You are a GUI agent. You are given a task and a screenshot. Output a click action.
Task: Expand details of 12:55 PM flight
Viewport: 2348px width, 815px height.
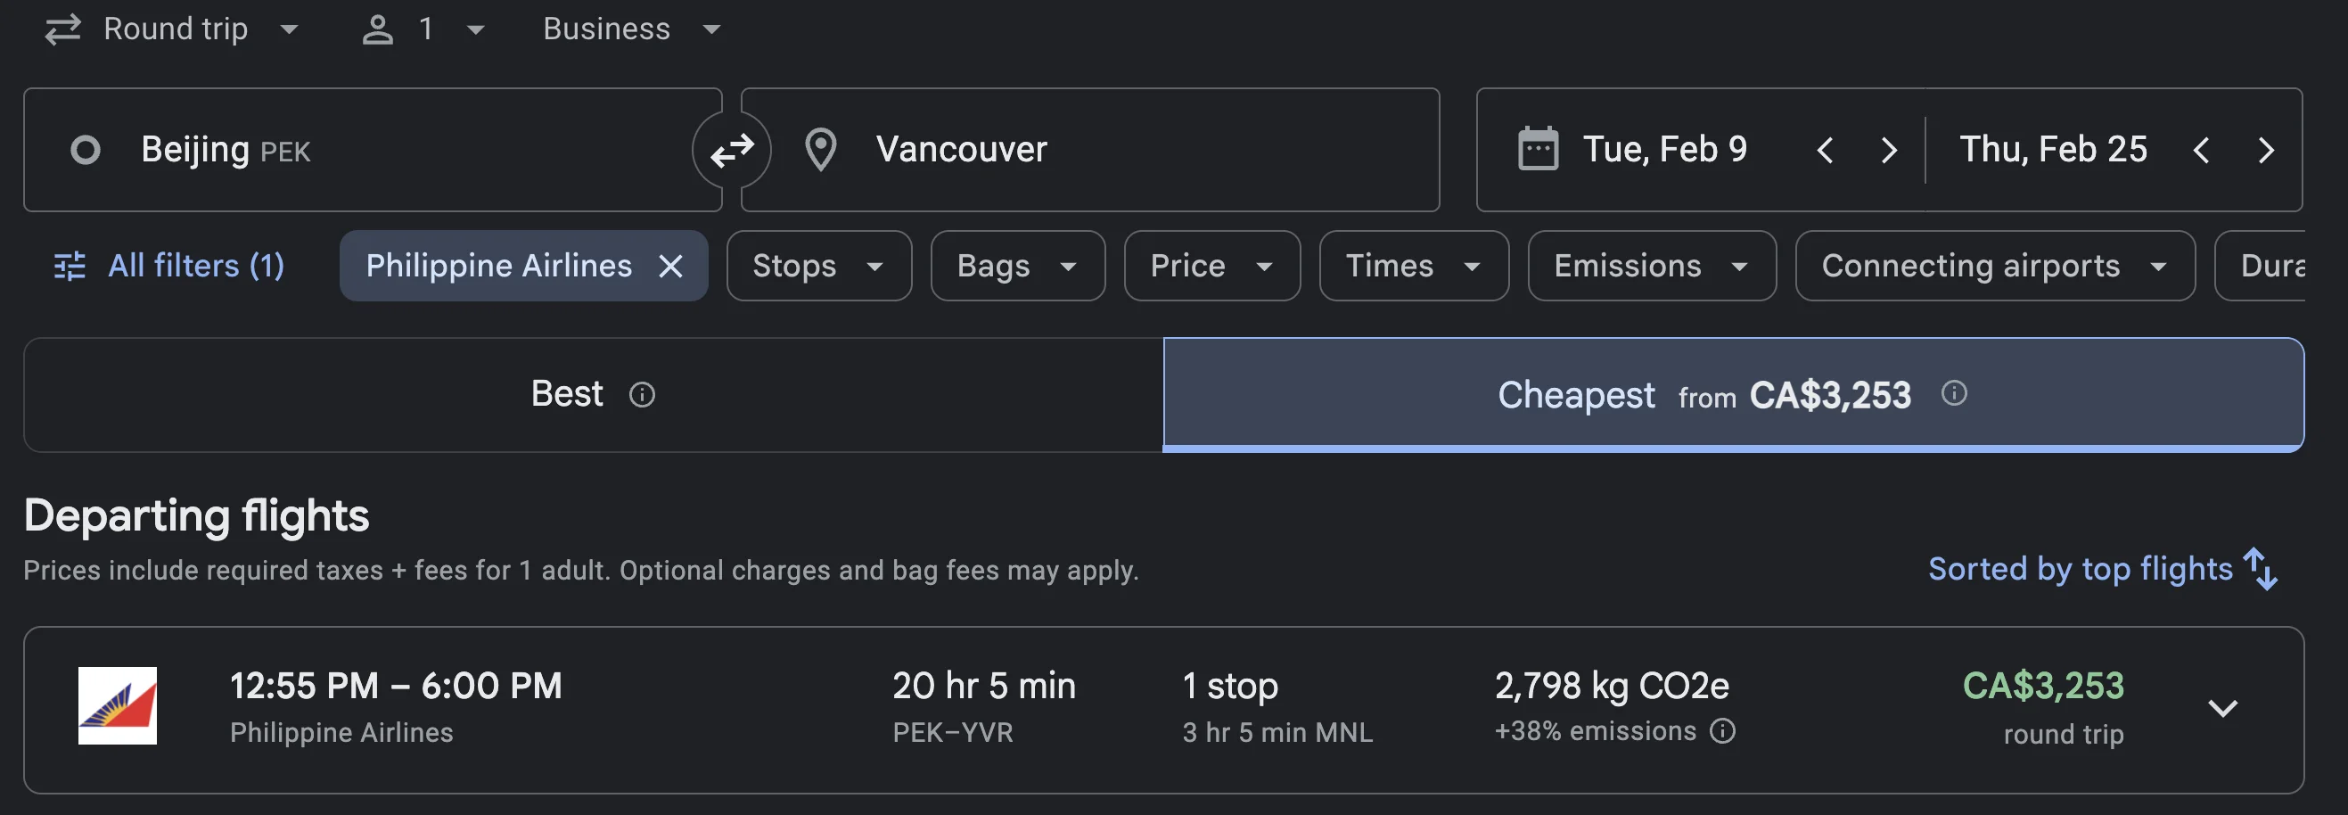point(2222,709)
